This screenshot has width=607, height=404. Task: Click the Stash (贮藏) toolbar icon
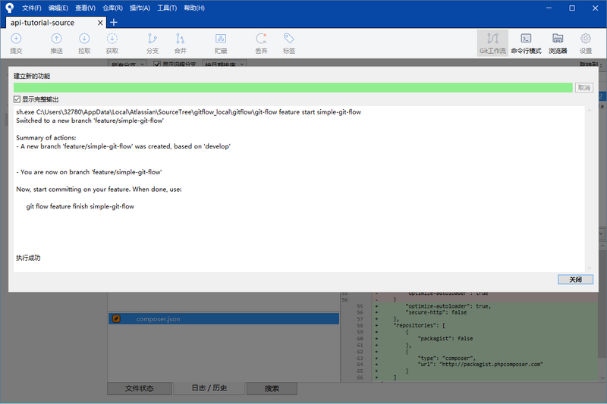pos(221,43)
